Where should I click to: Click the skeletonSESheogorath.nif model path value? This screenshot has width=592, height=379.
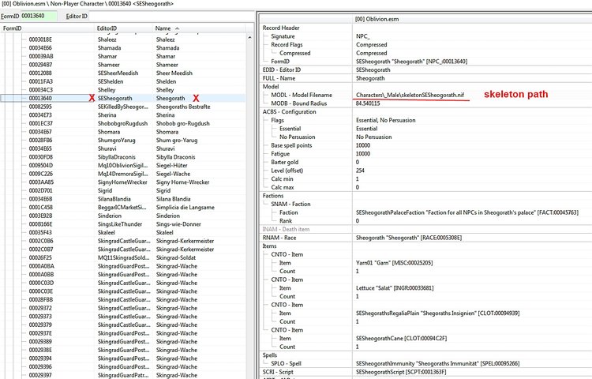point(410,95)
